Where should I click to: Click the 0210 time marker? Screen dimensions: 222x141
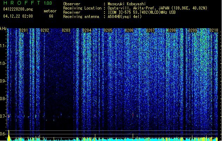click(x=214, y=30)
